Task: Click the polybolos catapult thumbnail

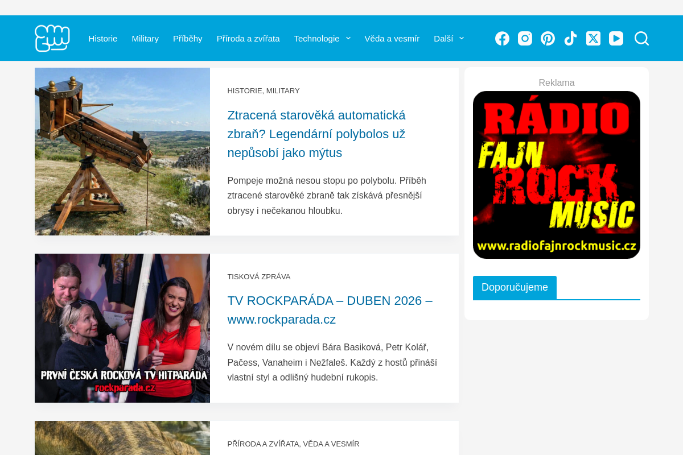Action: (x=122, y=151)
